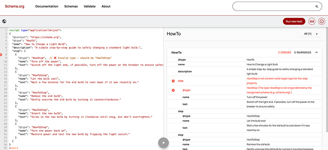Click line number 35 in the gutter
The width and height of the screenshot is (328, 150).
point(5,148)
